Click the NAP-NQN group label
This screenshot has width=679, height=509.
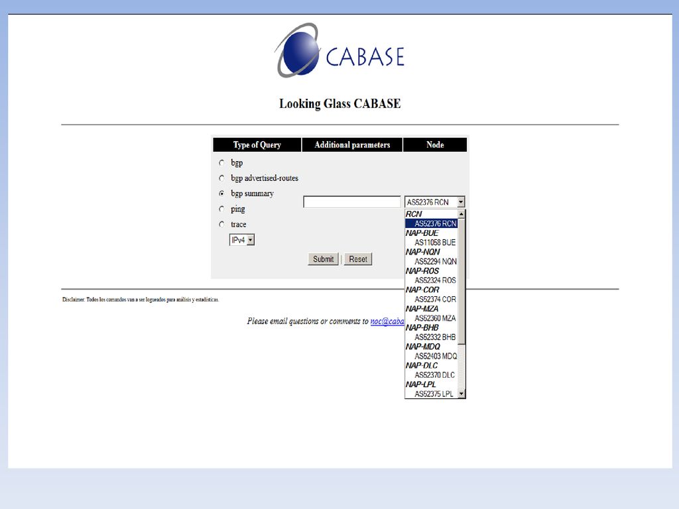[422, 252]
